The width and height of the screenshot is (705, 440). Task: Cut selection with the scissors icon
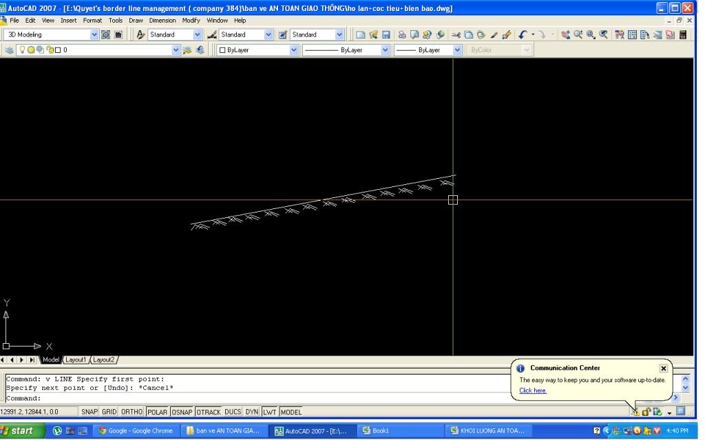pos(456,34)
